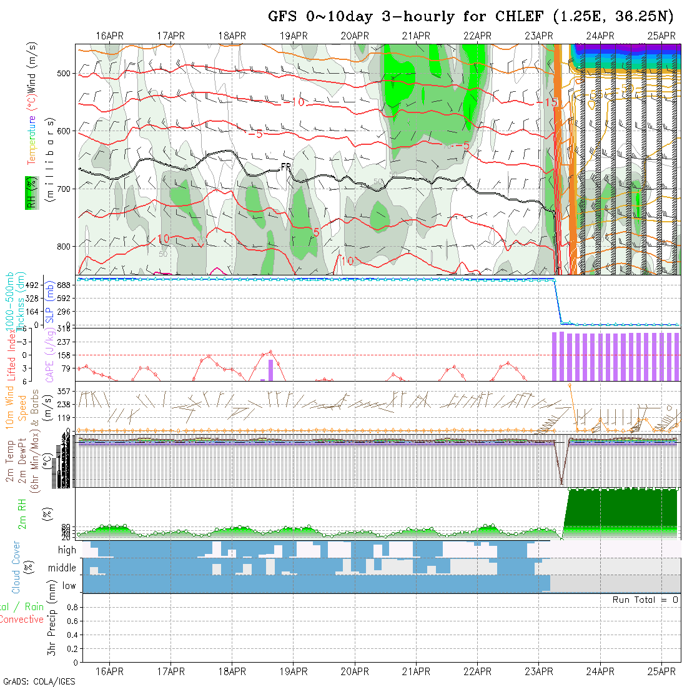Click the middle cloud row label

62,568
